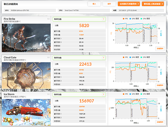The width and height of the screenshot is (168, 127).
Task: Open 觀看線上測試結果 orange button
Action: point(153,4)
